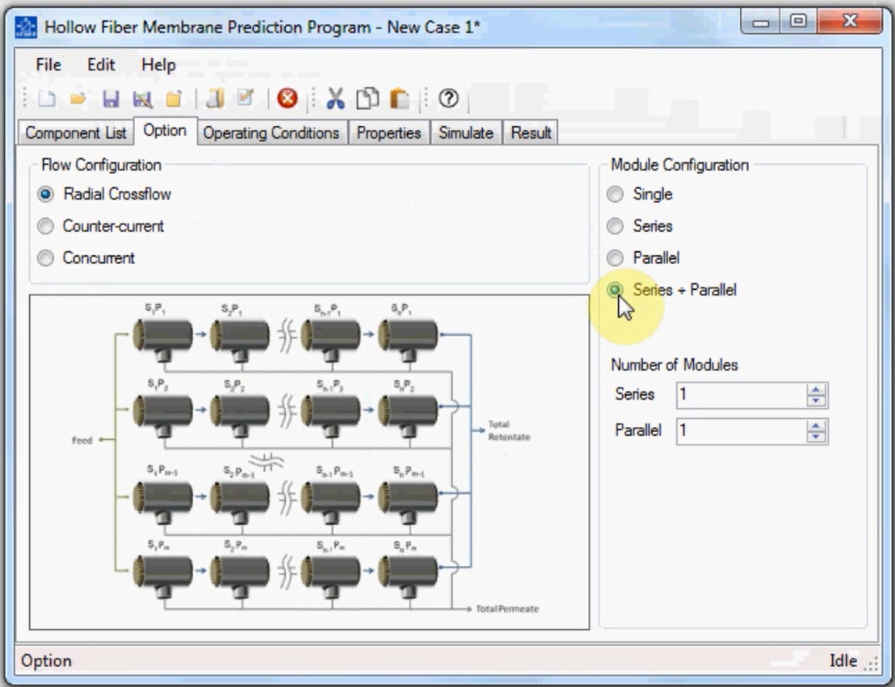This screenshot has width=895, height=687.
Task: Switch to the Operating Conditions tab
Action: tap(271, 133)
